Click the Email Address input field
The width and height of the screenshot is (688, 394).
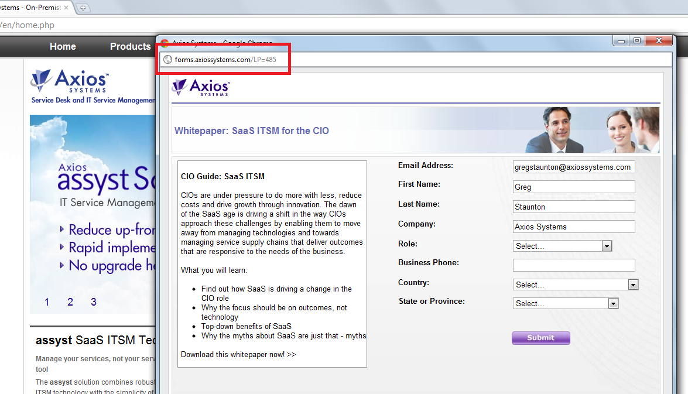pos(573,167)
